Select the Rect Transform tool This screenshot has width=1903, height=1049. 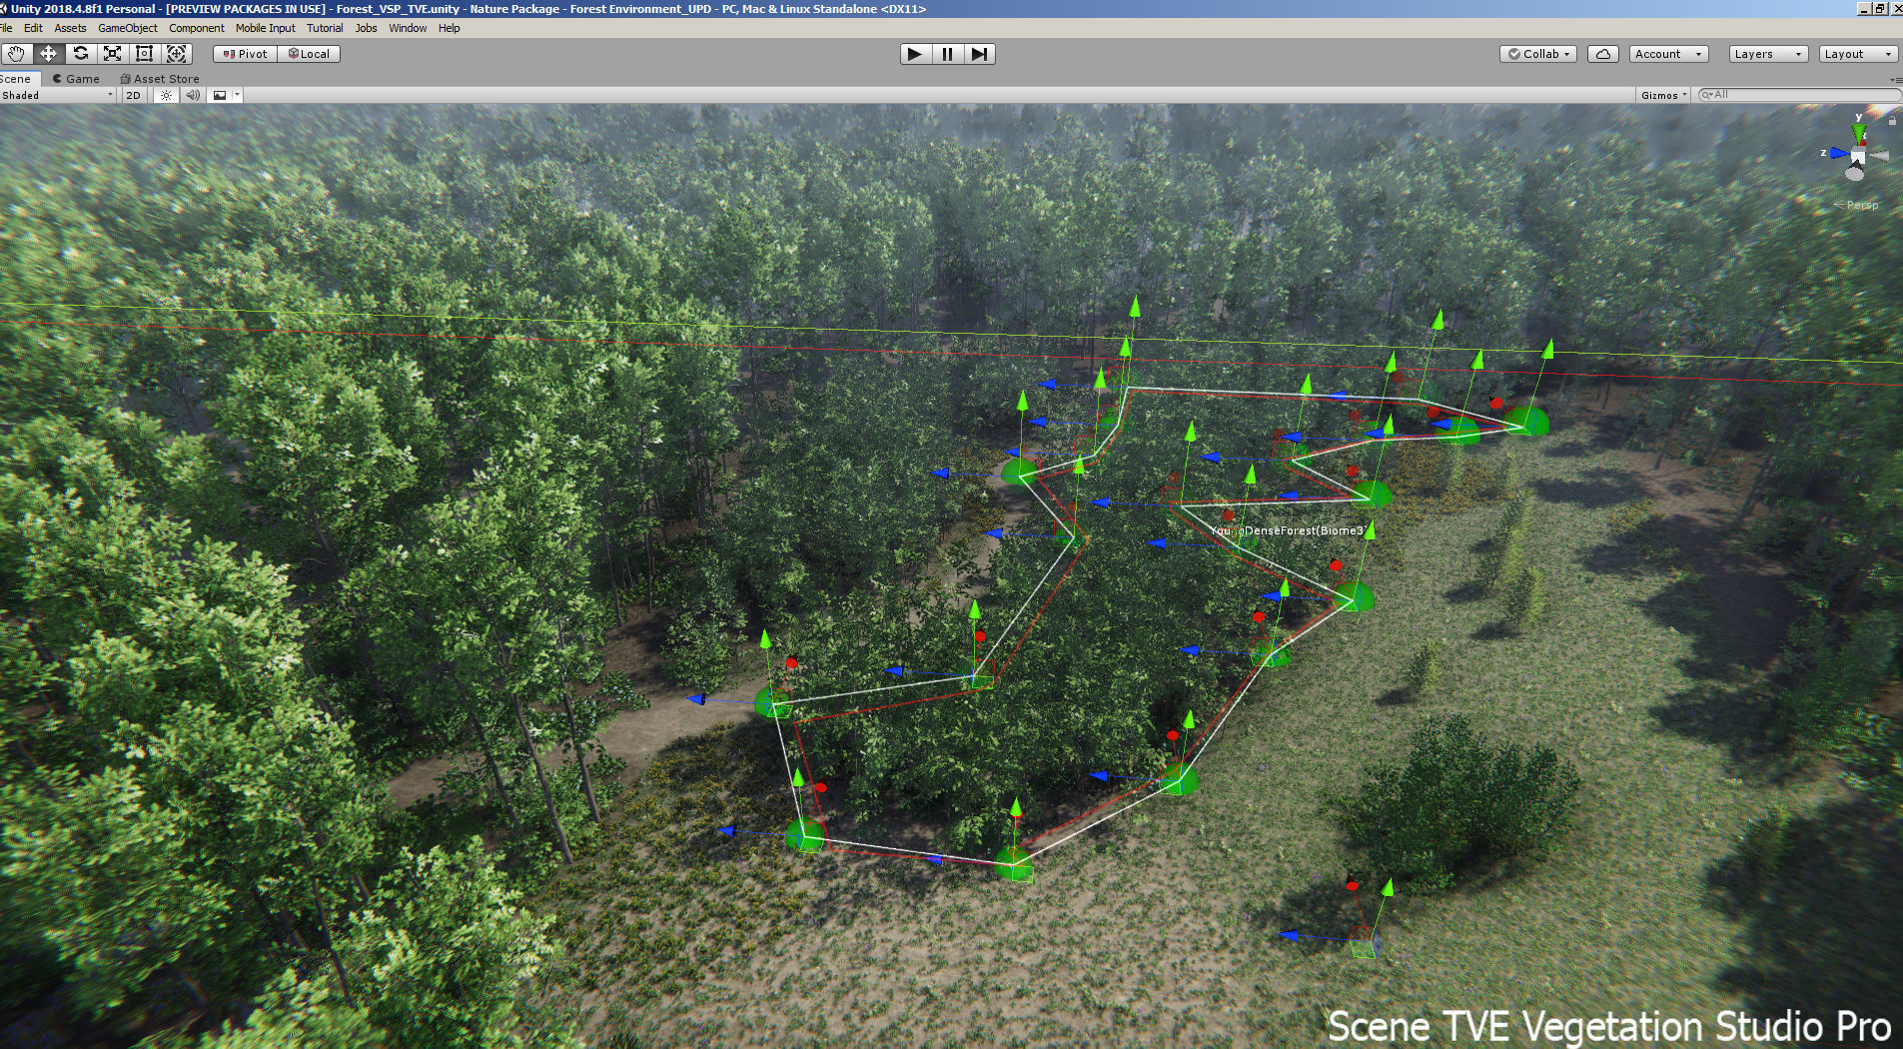pyautogui.click(x=144, y=54)
